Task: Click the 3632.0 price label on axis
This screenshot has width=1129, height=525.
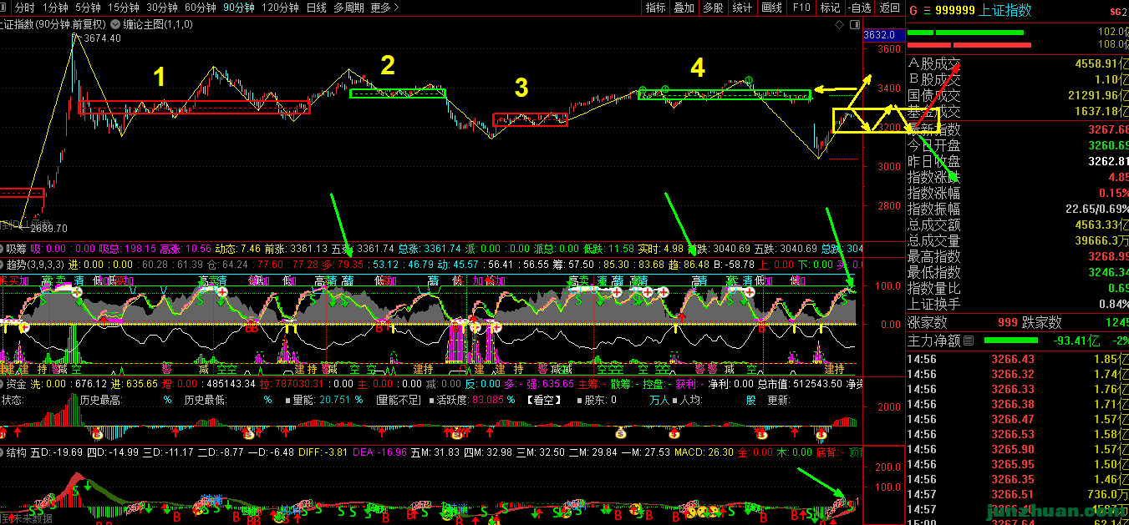Action: point(879,35)
